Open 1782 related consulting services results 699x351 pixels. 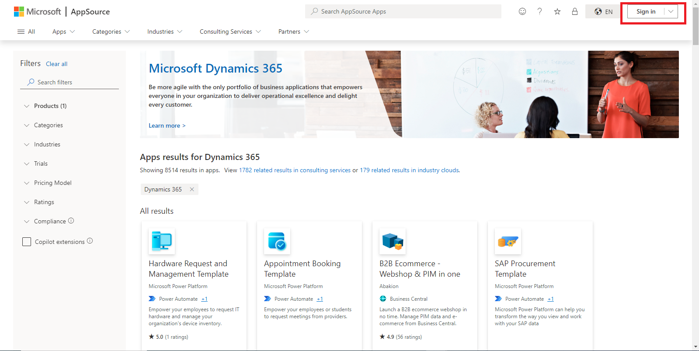coord(295,170)
